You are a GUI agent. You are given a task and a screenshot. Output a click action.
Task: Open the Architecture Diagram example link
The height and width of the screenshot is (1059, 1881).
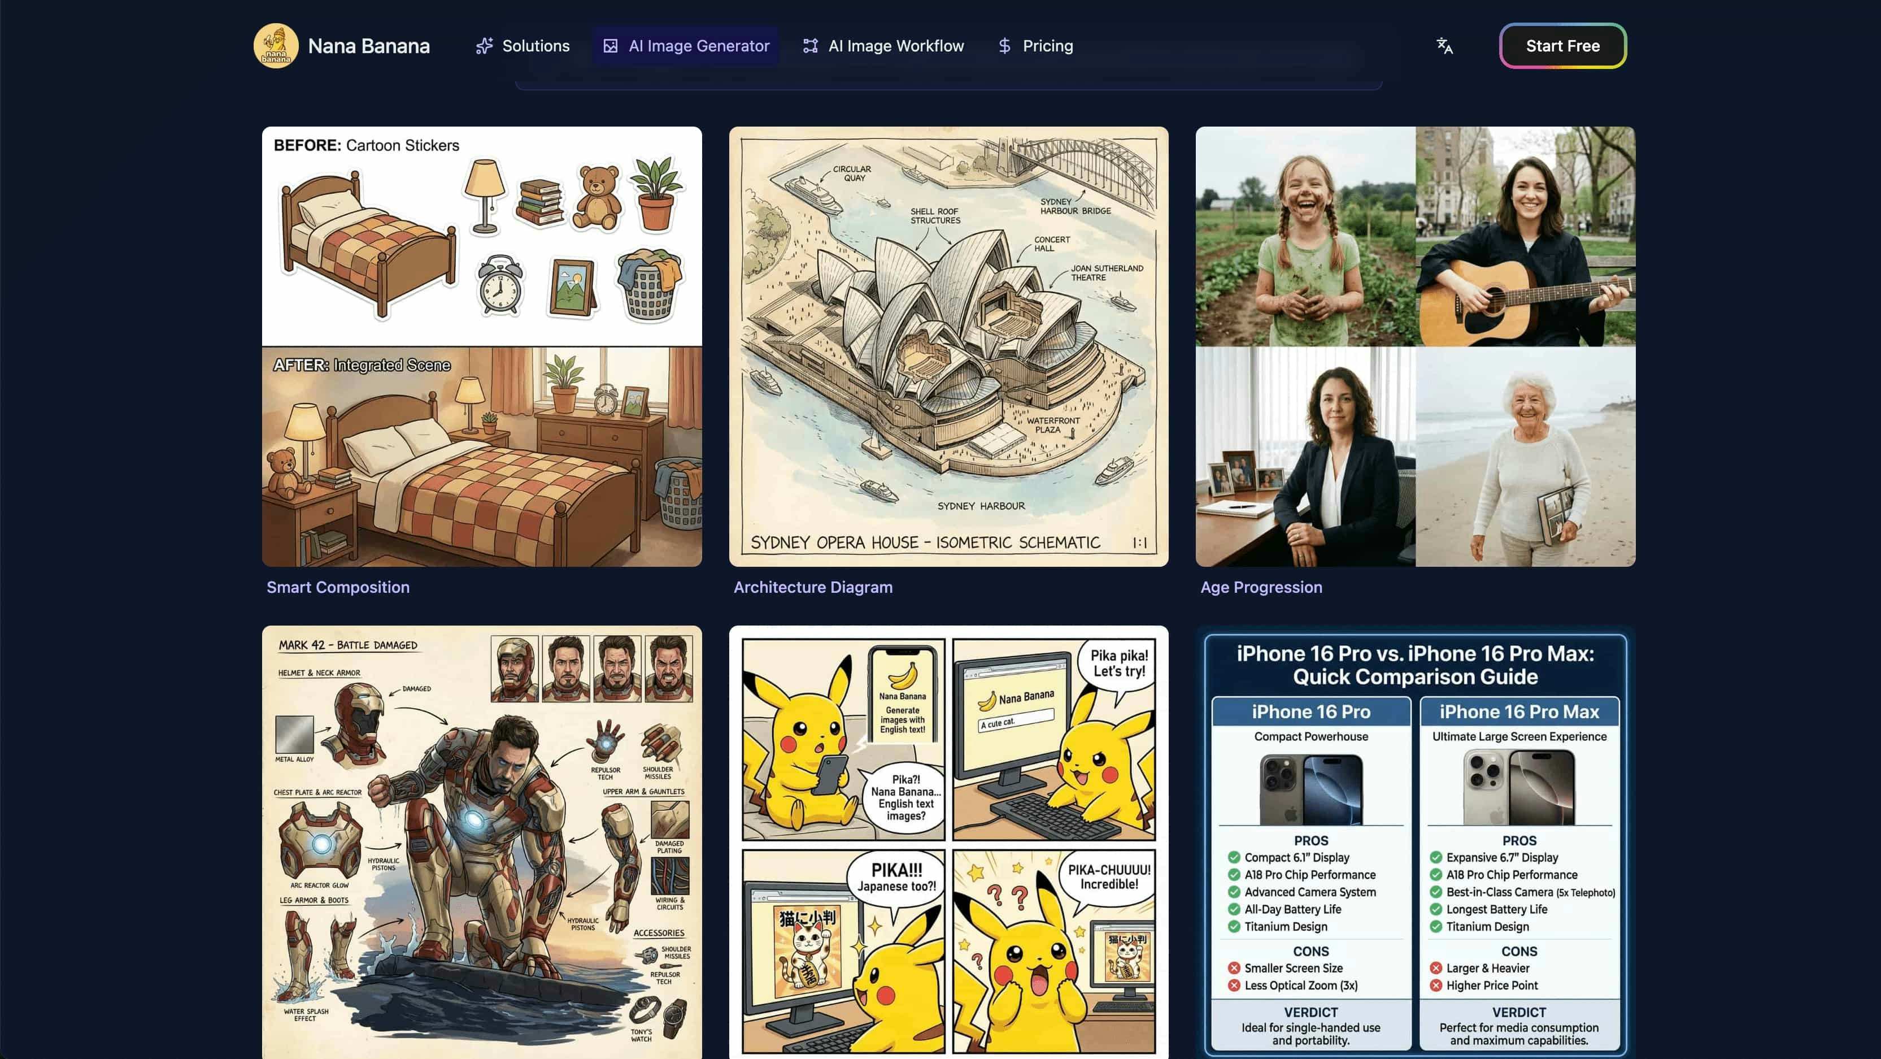813,587
